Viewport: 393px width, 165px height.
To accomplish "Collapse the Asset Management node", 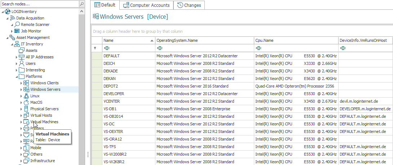I will tap(7, 38).
